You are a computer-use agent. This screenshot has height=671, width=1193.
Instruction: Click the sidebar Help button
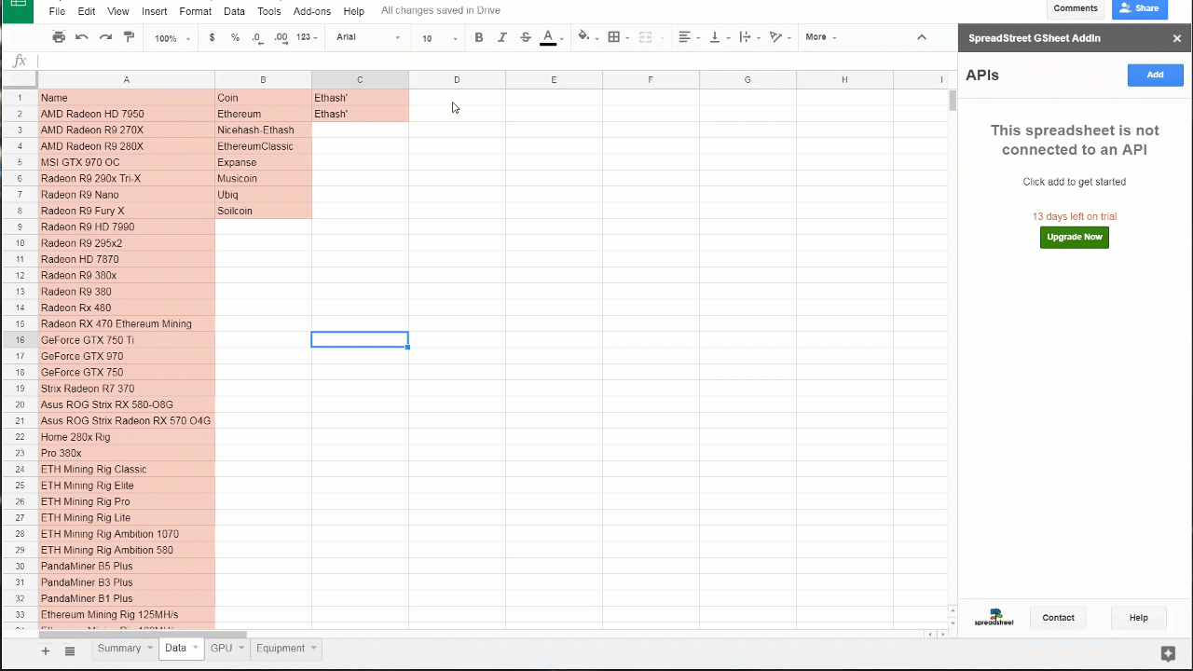pos(1139,617)
